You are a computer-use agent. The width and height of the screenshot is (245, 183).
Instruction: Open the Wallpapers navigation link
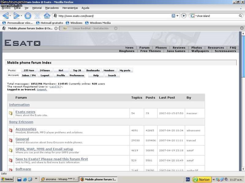point(200,51)
